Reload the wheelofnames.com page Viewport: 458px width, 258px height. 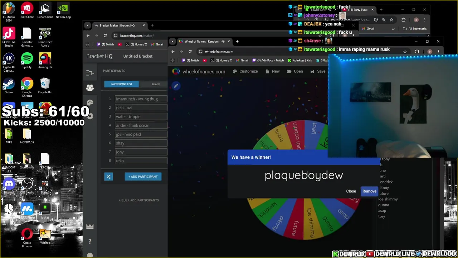(190, 52)
